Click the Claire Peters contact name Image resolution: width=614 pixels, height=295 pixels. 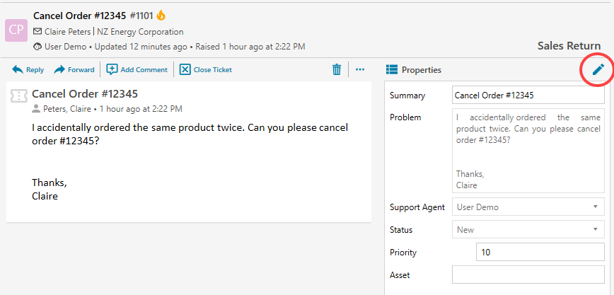pos(69,32)
